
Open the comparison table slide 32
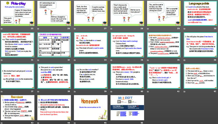(54, 45)
